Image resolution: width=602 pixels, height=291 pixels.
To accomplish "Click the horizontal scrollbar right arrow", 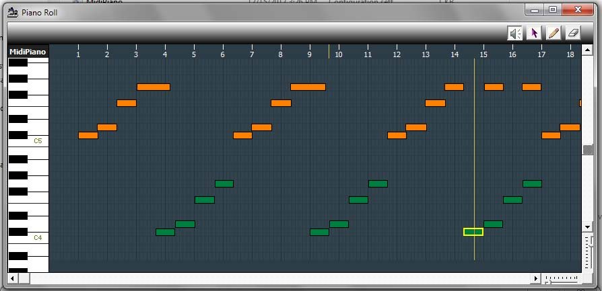I will [x=535, y=278].
